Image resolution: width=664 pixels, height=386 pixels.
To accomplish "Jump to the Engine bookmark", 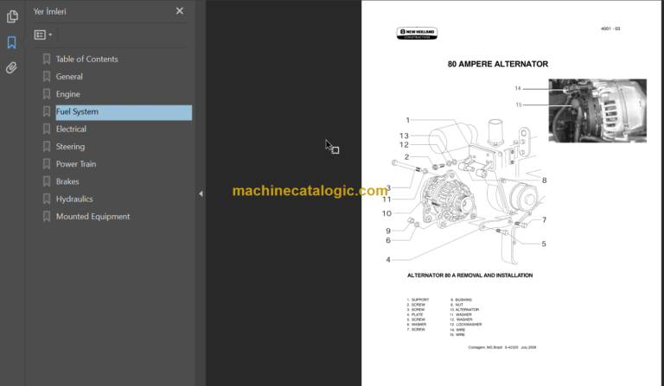I will tap(67, 94).
